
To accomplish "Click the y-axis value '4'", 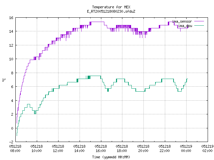I will tap(12, 101).
